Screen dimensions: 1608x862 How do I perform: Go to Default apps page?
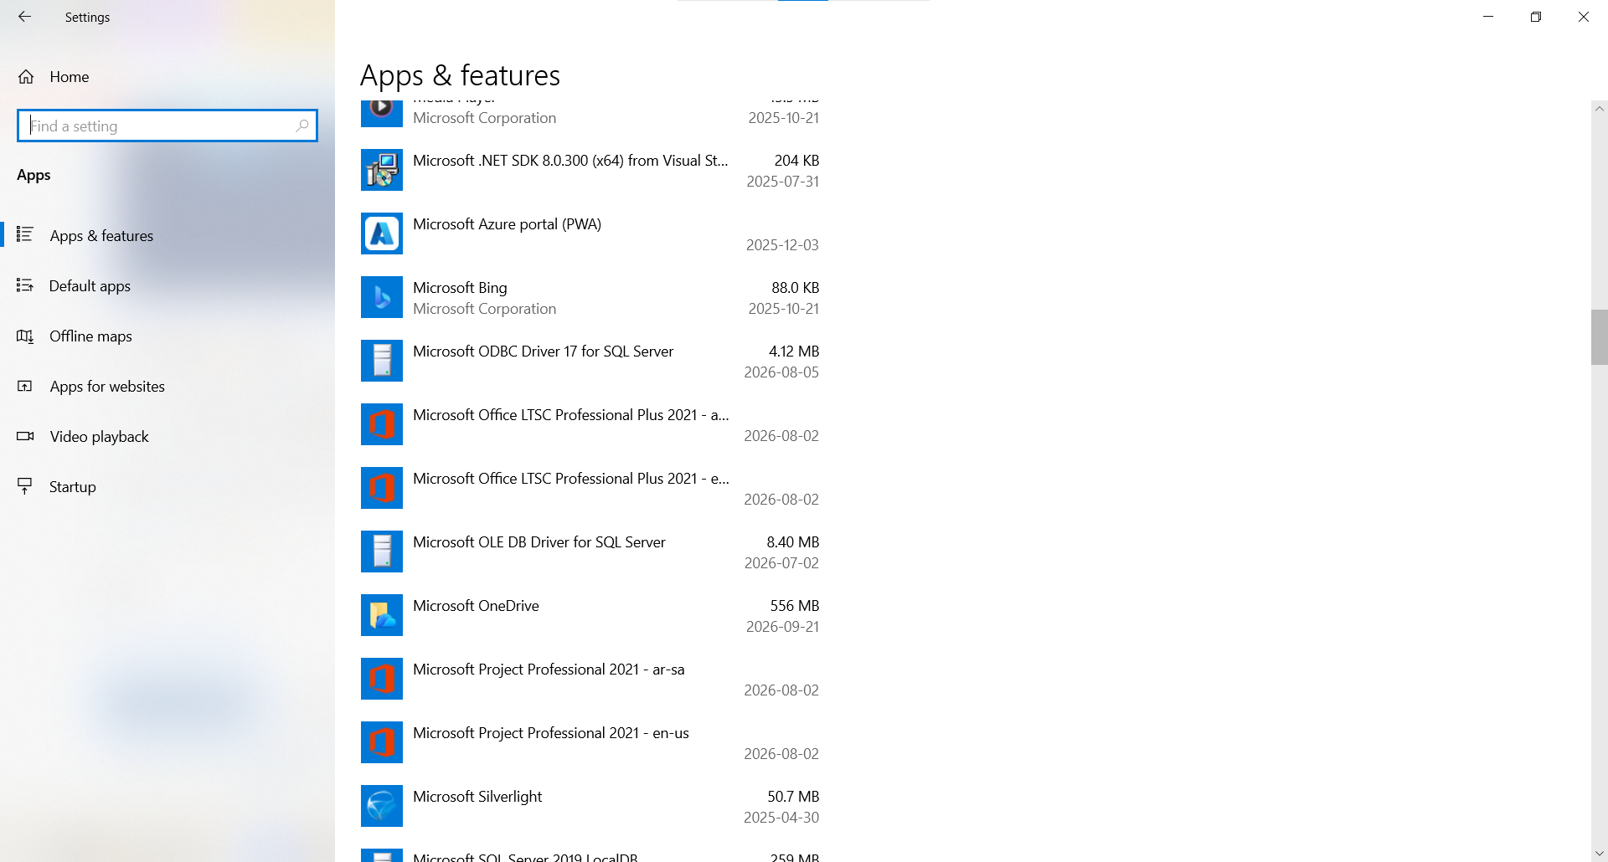point(167,286)
